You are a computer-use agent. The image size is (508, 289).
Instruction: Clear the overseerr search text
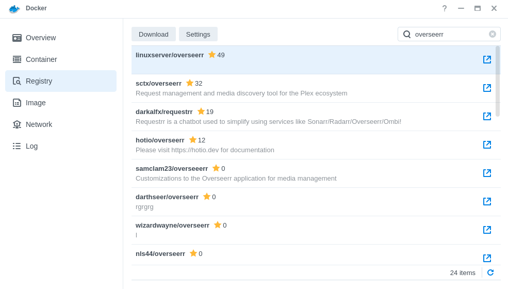(493, 34)
